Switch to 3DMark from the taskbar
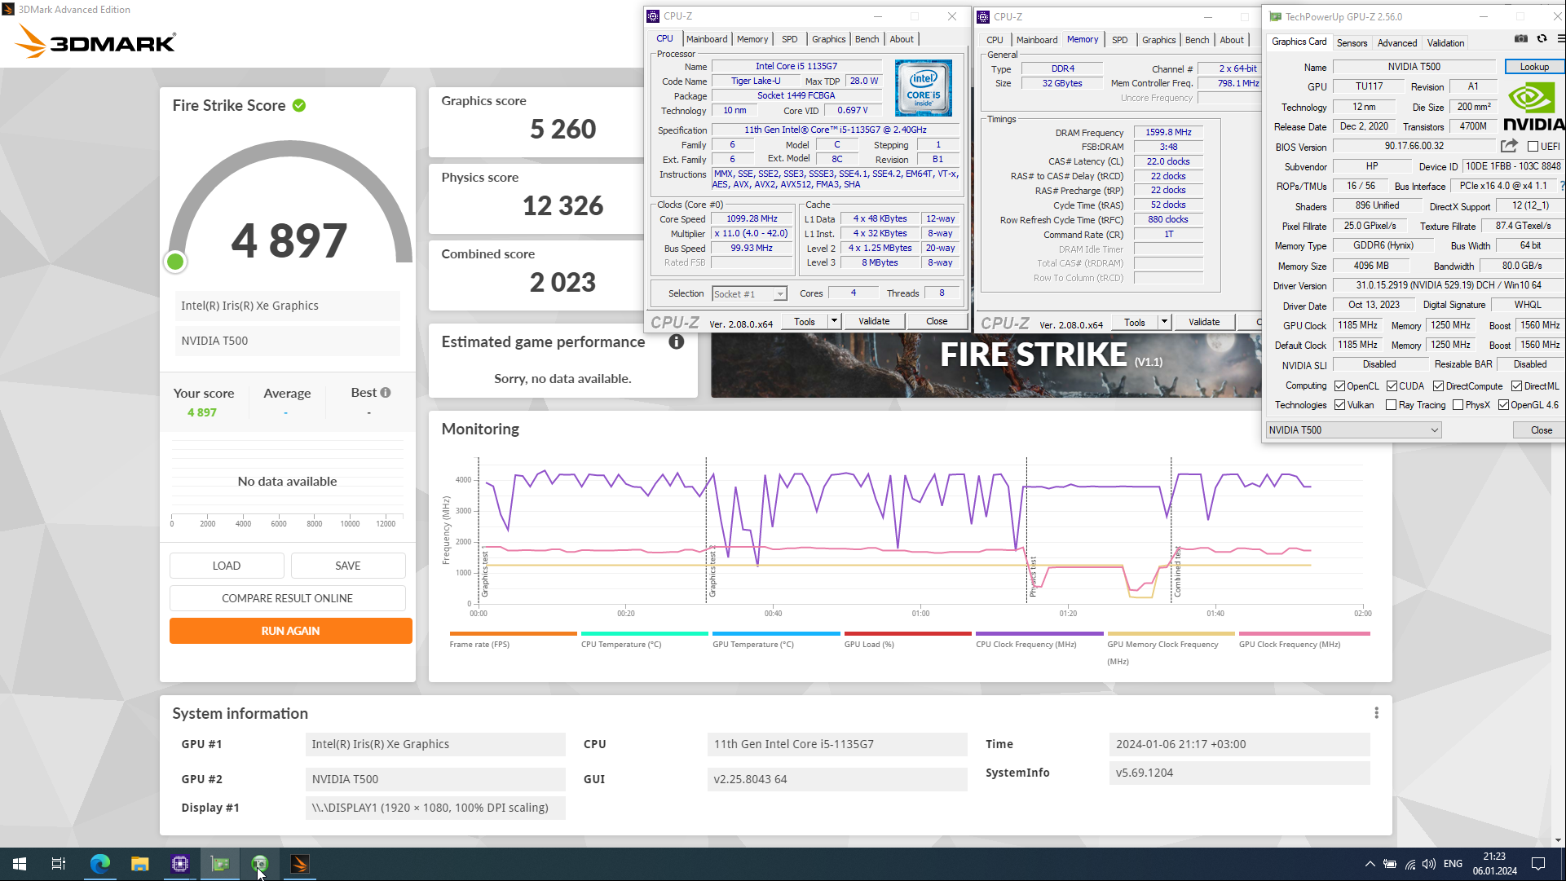 coord(299,864)
